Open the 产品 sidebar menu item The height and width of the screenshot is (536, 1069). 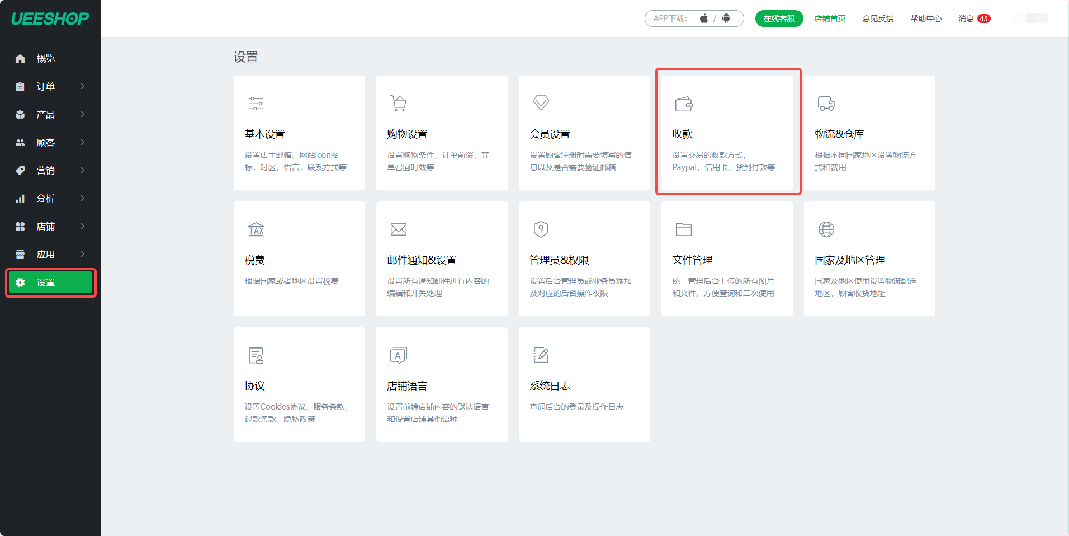point(50,115)
